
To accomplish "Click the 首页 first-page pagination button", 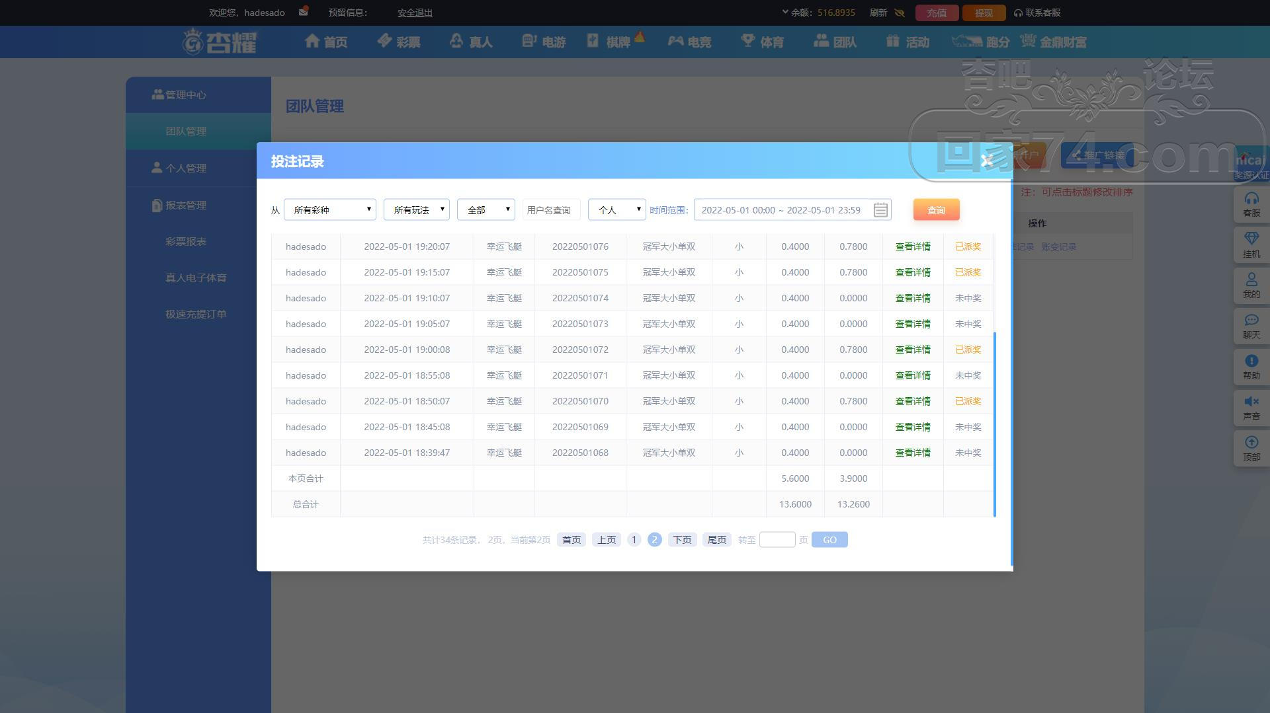I will tap(571, 540).
